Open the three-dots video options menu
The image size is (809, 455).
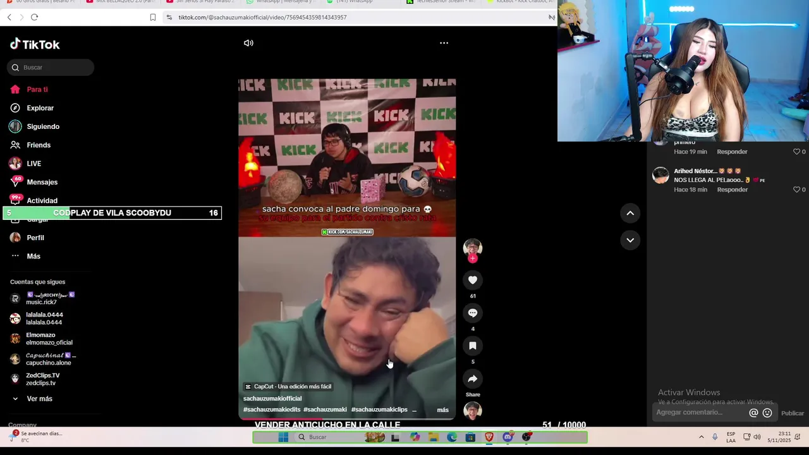coord(444,43)
